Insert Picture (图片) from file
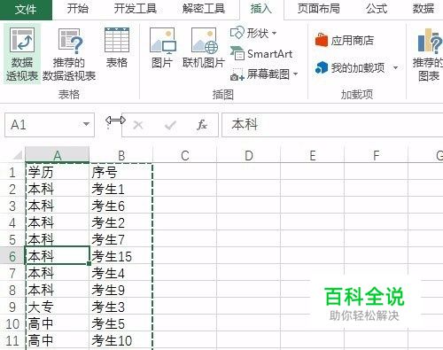 (162, 49)
